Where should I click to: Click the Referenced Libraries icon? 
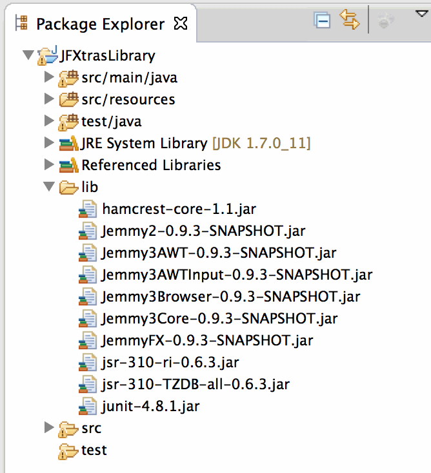coord(68,165)
